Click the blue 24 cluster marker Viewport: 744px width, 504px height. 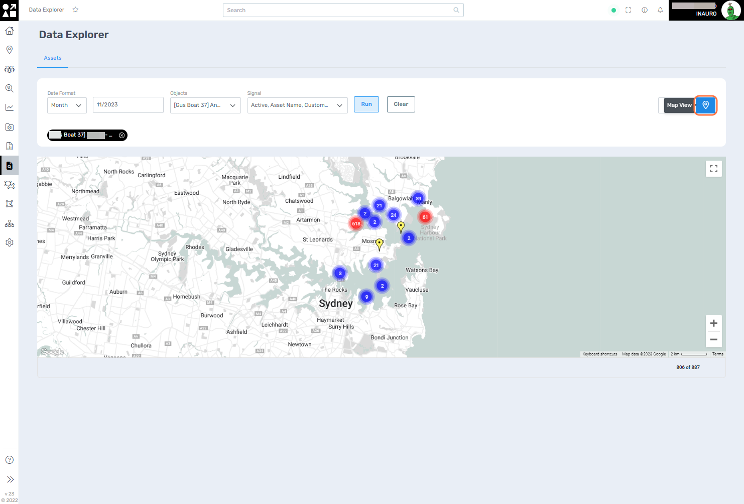pyautogui.click(x=394, y=215)
